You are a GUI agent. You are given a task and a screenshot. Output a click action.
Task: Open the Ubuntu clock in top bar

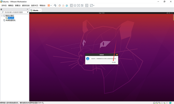[102, 13]
